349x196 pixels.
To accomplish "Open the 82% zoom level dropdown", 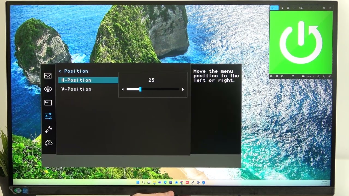I will (311, 76).
